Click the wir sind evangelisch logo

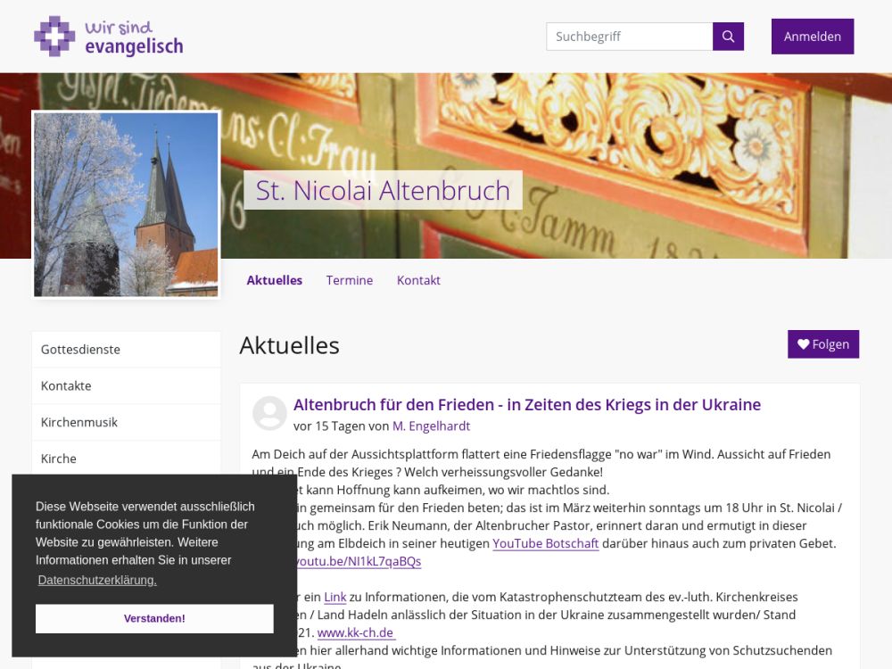pos(108,37)
